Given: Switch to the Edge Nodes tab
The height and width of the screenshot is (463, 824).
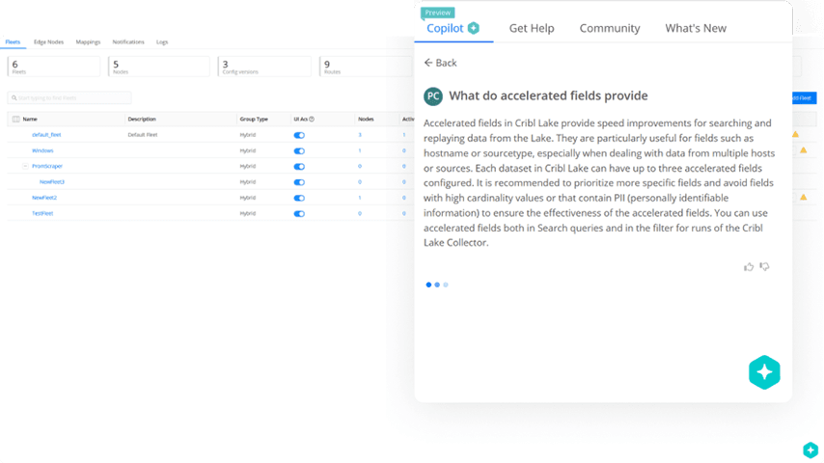Looking at the screenshot, I should pos(48,42).
